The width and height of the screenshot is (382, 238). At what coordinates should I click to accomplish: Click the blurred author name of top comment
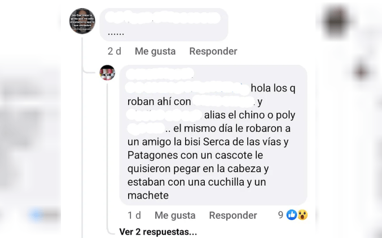click(163, 18)
